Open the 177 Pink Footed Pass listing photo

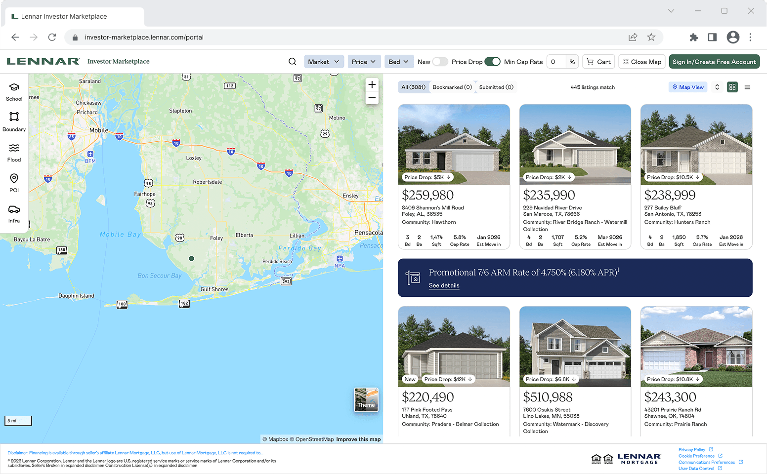[454, 347]
